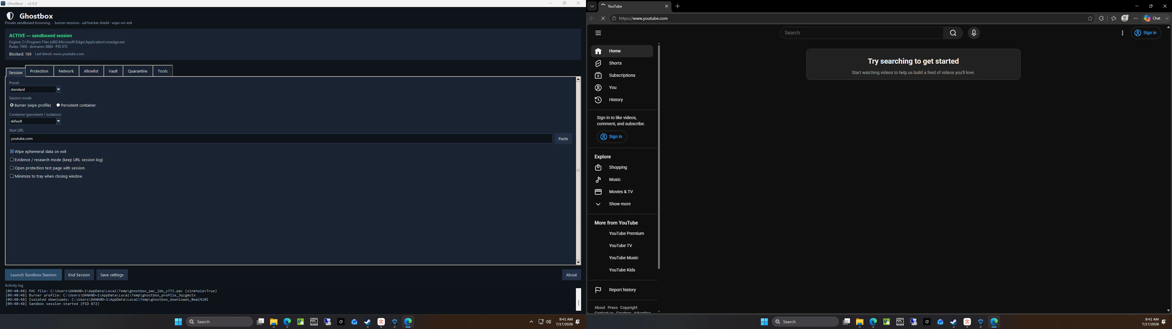Add page to favorites via star icon
The width and height of the screenshot is (1172, 329).
(1090, 19)
